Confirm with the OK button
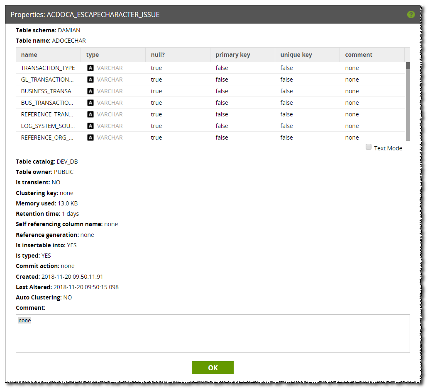430x391 pixels. (213, 367)
